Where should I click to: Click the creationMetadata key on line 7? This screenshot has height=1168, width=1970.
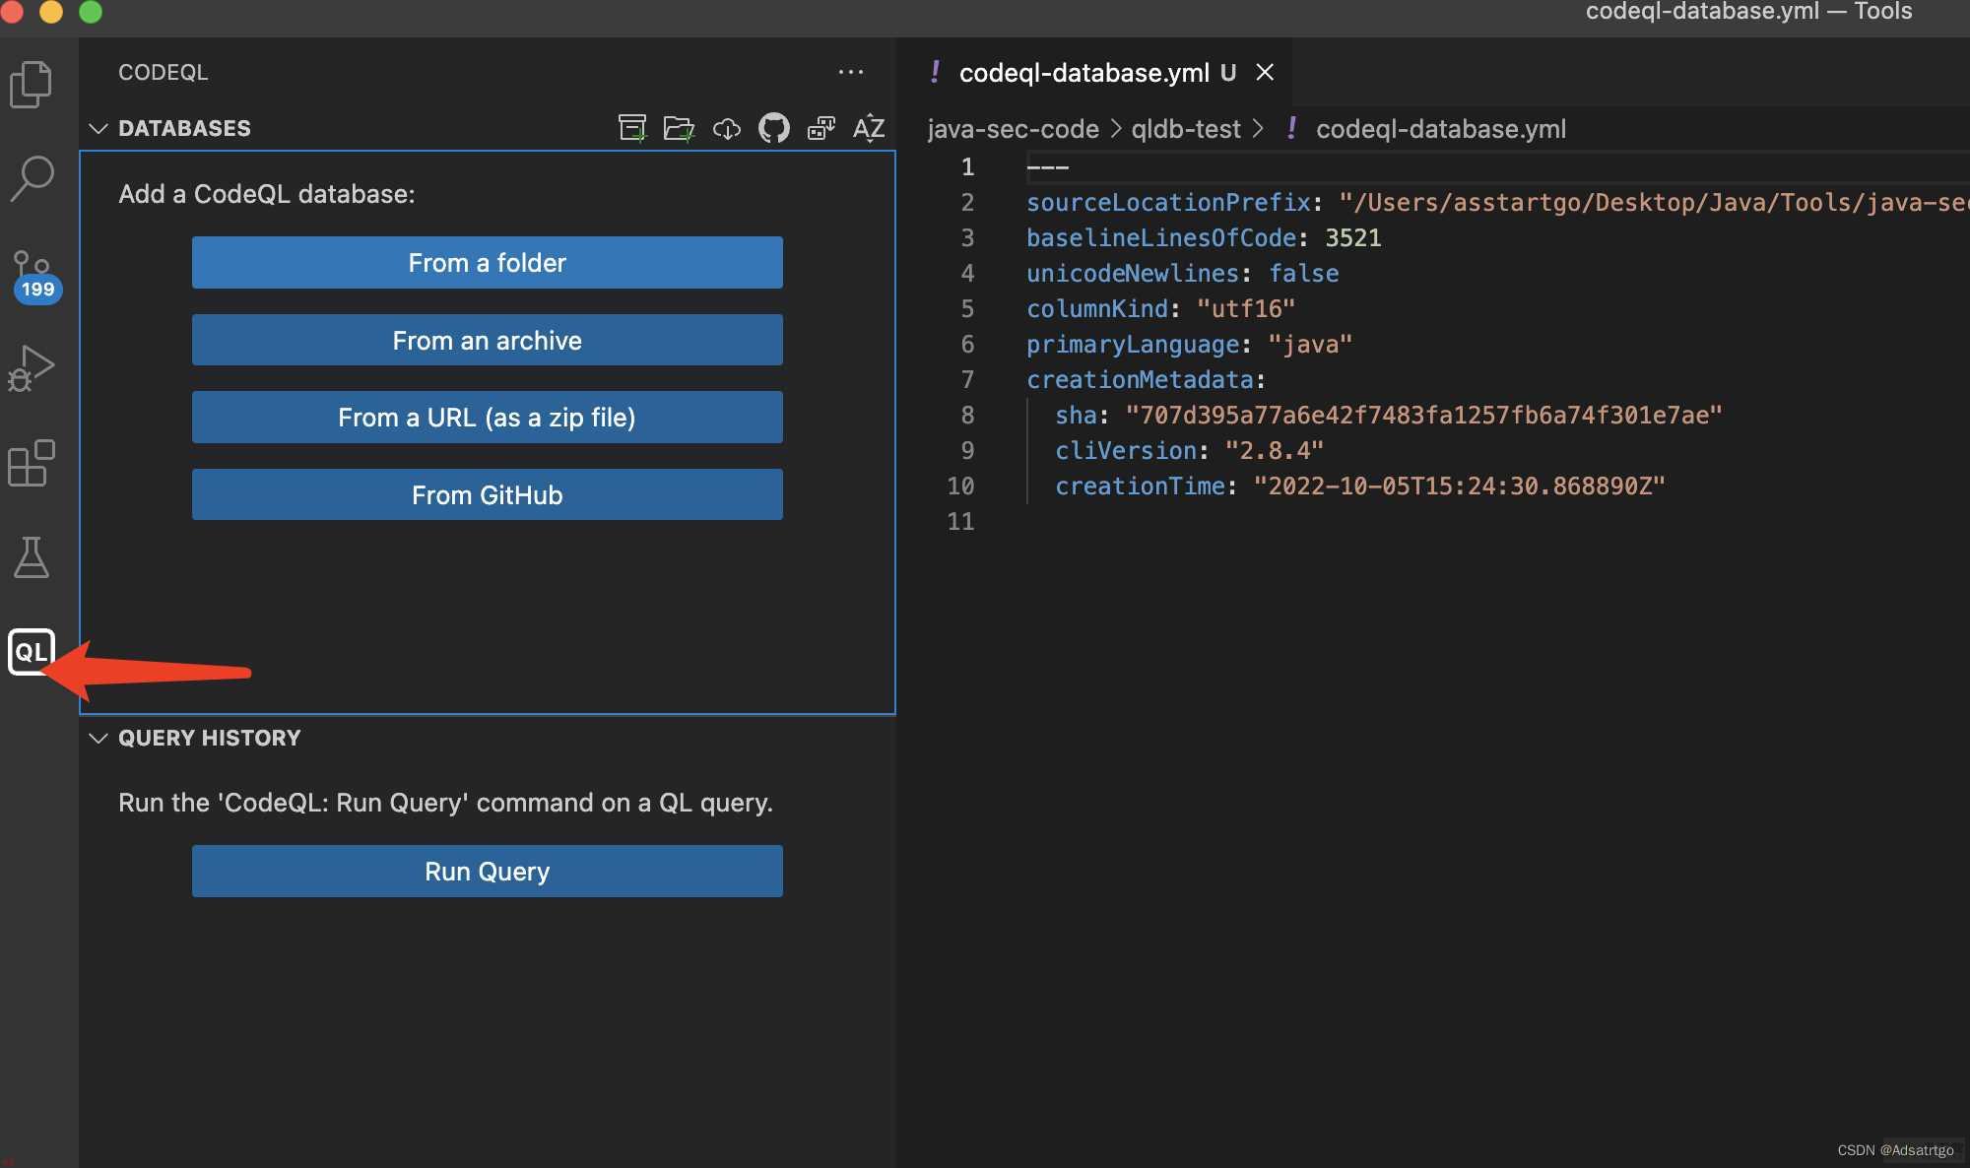(1140, 379)
